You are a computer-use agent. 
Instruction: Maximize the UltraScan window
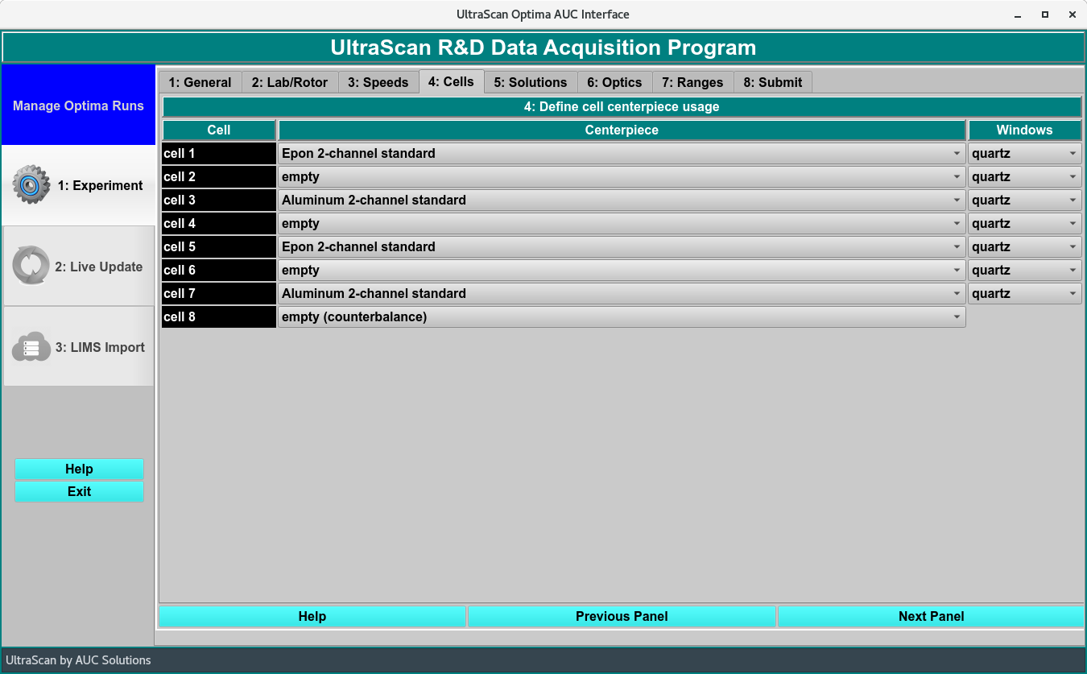tap(1044, 14)
